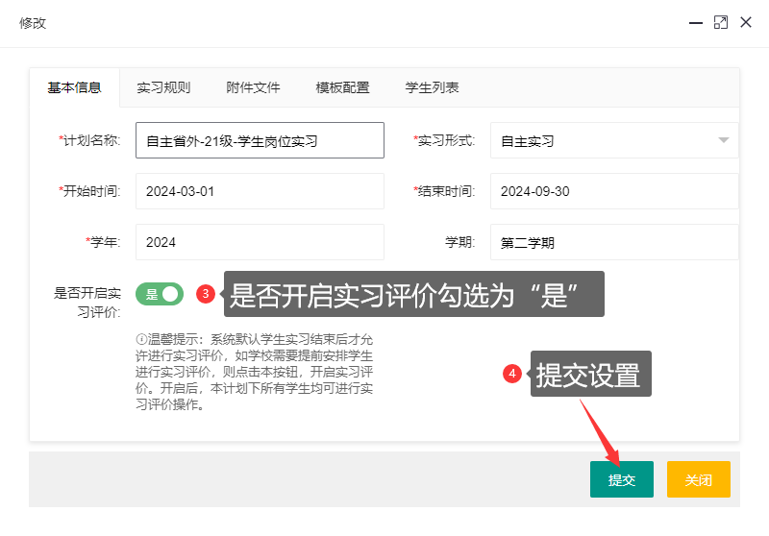Click the info icon beside 温馨提示
769x536 pixels.
tap(140, 340)
